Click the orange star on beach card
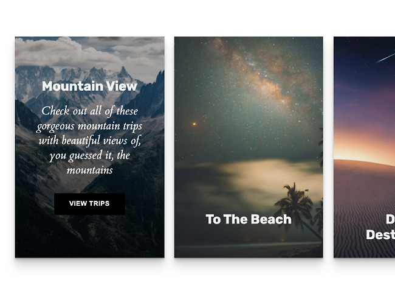Viewport: 395px width, 291px height. coord(194,124)
